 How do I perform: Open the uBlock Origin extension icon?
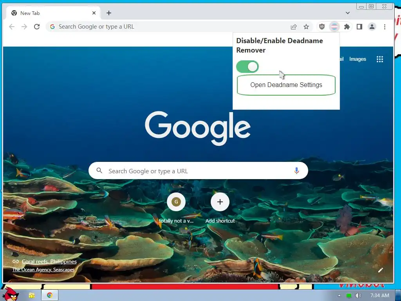pyautogui.click(x=322, y=27)
